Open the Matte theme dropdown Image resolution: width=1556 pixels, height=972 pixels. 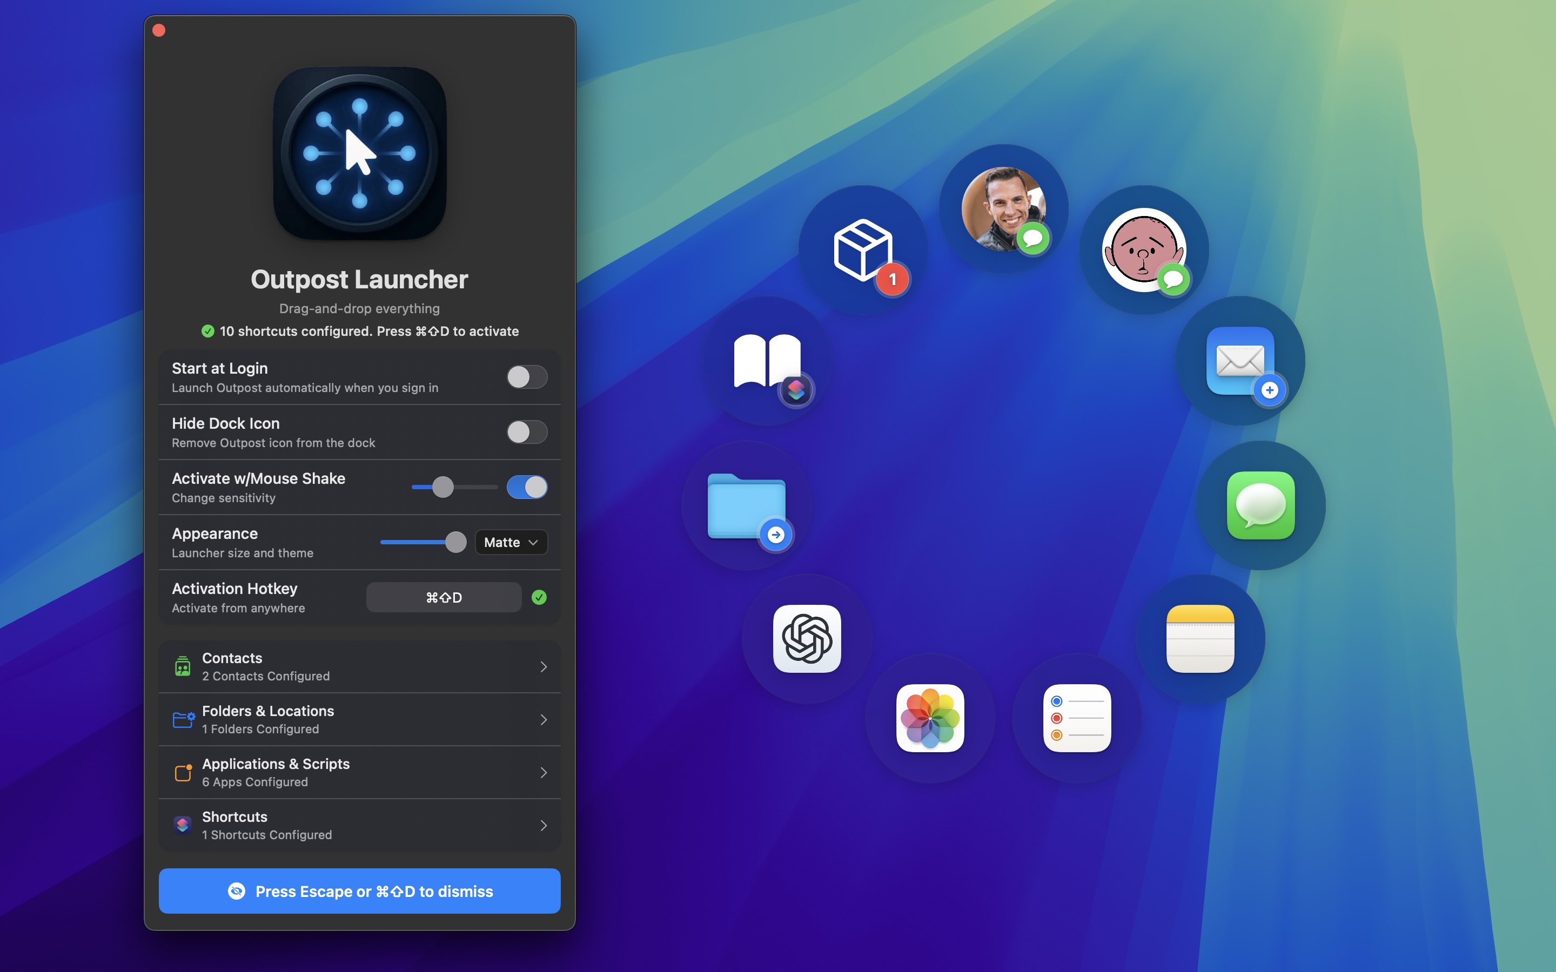point(511,542)
